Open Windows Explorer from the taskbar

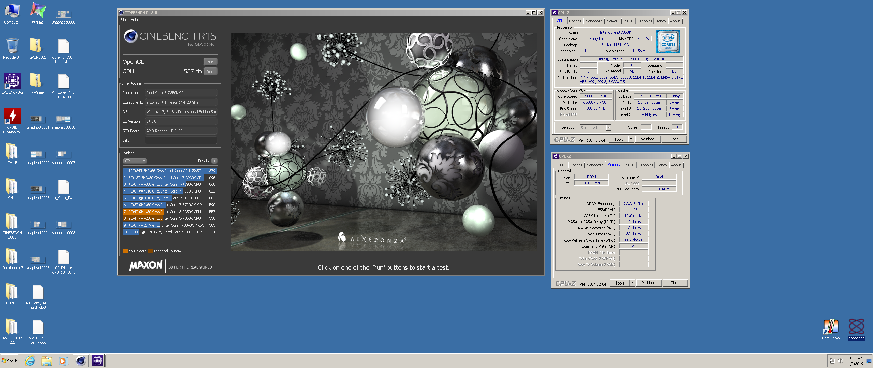coord(47,361)
